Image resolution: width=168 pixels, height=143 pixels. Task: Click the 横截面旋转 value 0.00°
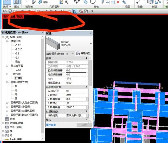pos(76,83)
